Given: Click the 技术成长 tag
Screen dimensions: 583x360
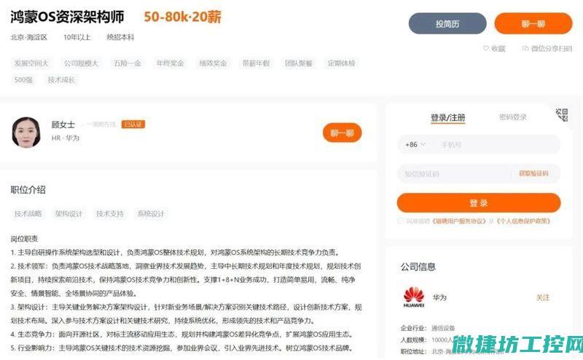Looking at the screenshot, I should tap(61, 79).
